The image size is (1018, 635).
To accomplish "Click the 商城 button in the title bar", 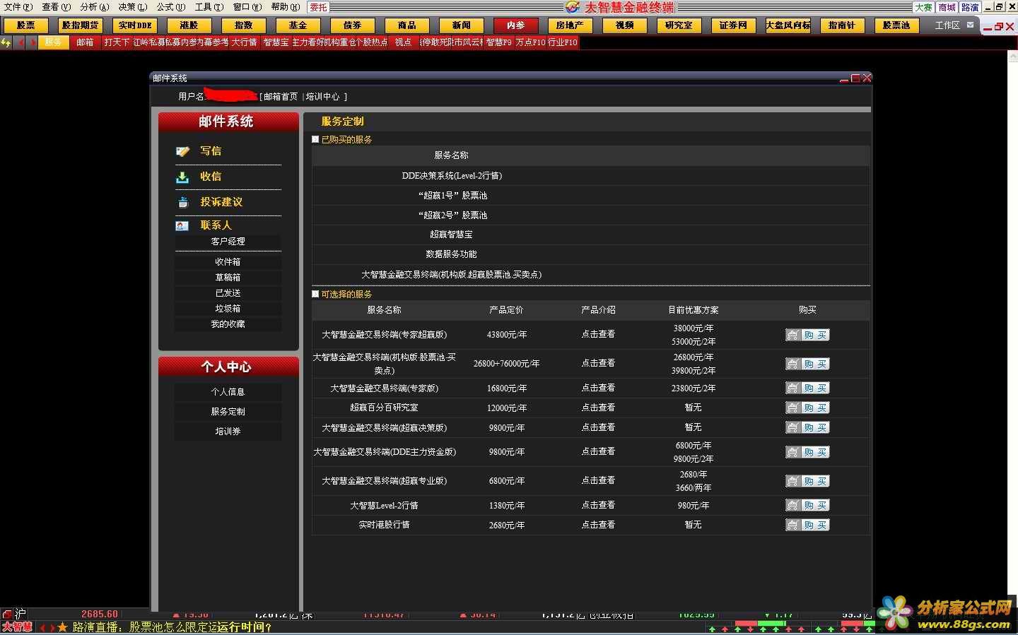I will tap(947, 7).
